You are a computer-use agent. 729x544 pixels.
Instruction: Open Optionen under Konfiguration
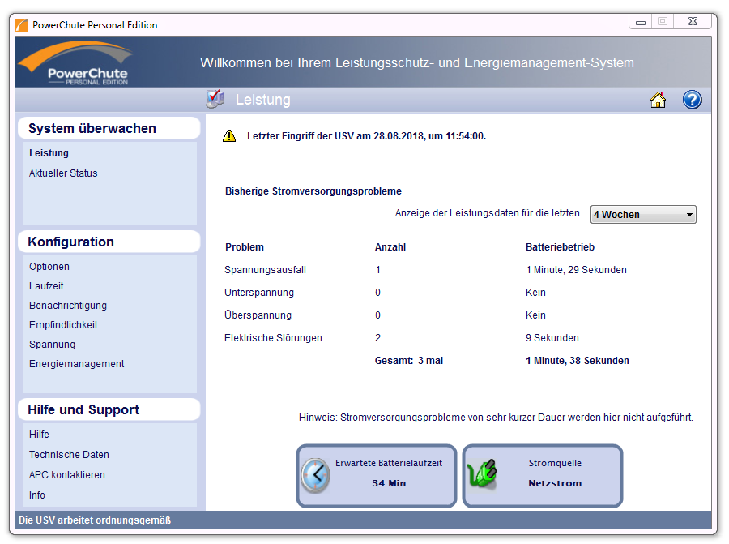click(x=49, y=266)
